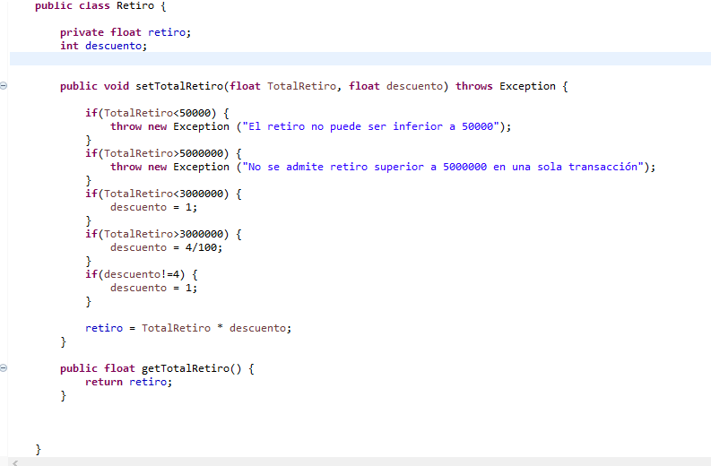Image resolution: width=711 pixels, height=466 pixels.
Task: Collapse the getTotalRetiro method fold marker
Action: (4, 367)
